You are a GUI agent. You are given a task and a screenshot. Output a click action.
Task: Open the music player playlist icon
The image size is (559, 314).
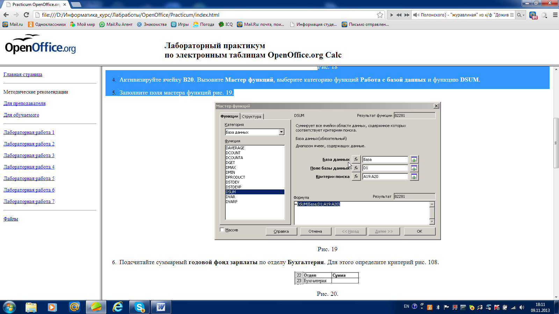[x=512, y=15]
